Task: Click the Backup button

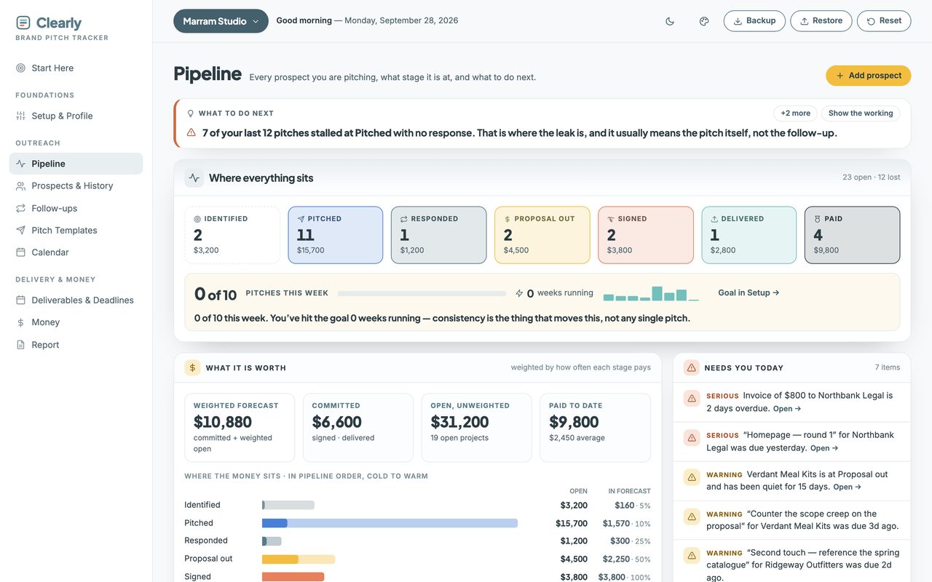Action: (x=754, y=21)
